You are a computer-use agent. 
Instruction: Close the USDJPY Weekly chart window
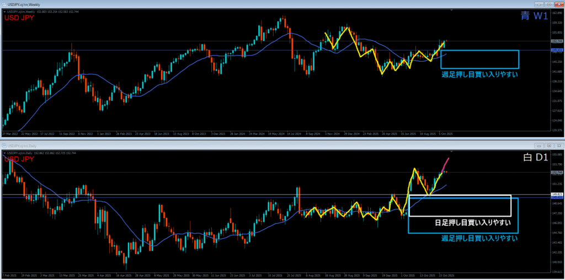coord(559,4)
